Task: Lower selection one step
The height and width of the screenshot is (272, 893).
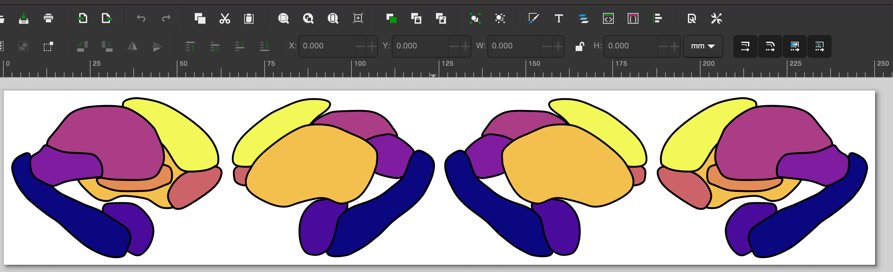Action: [240, 46]
